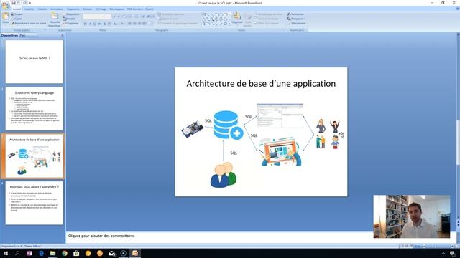Open Disposition (Layout) dropdown
460x258 pixels.
71,14
